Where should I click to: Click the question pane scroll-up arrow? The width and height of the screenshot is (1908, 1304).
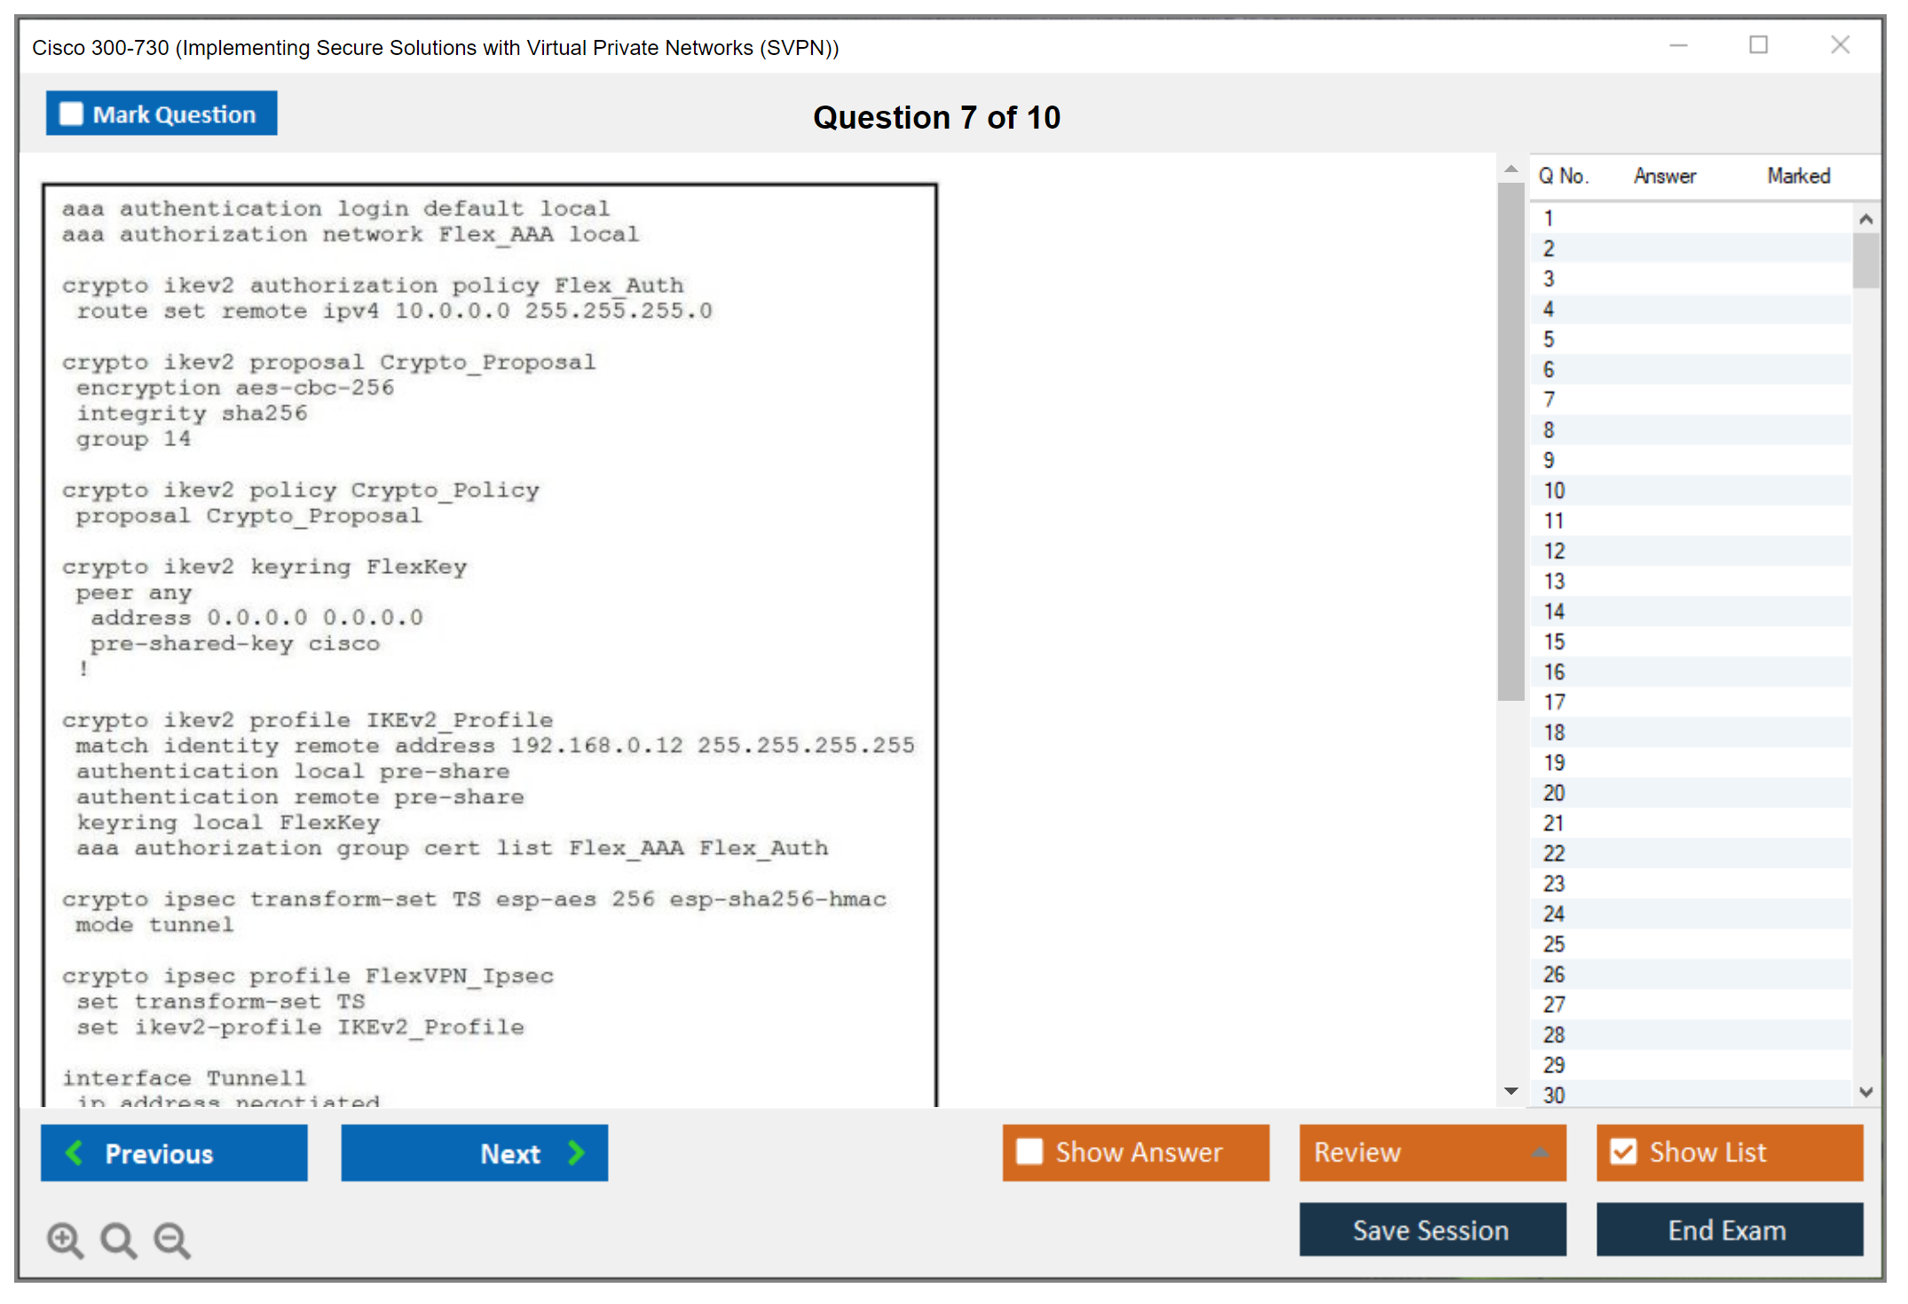1511,169
